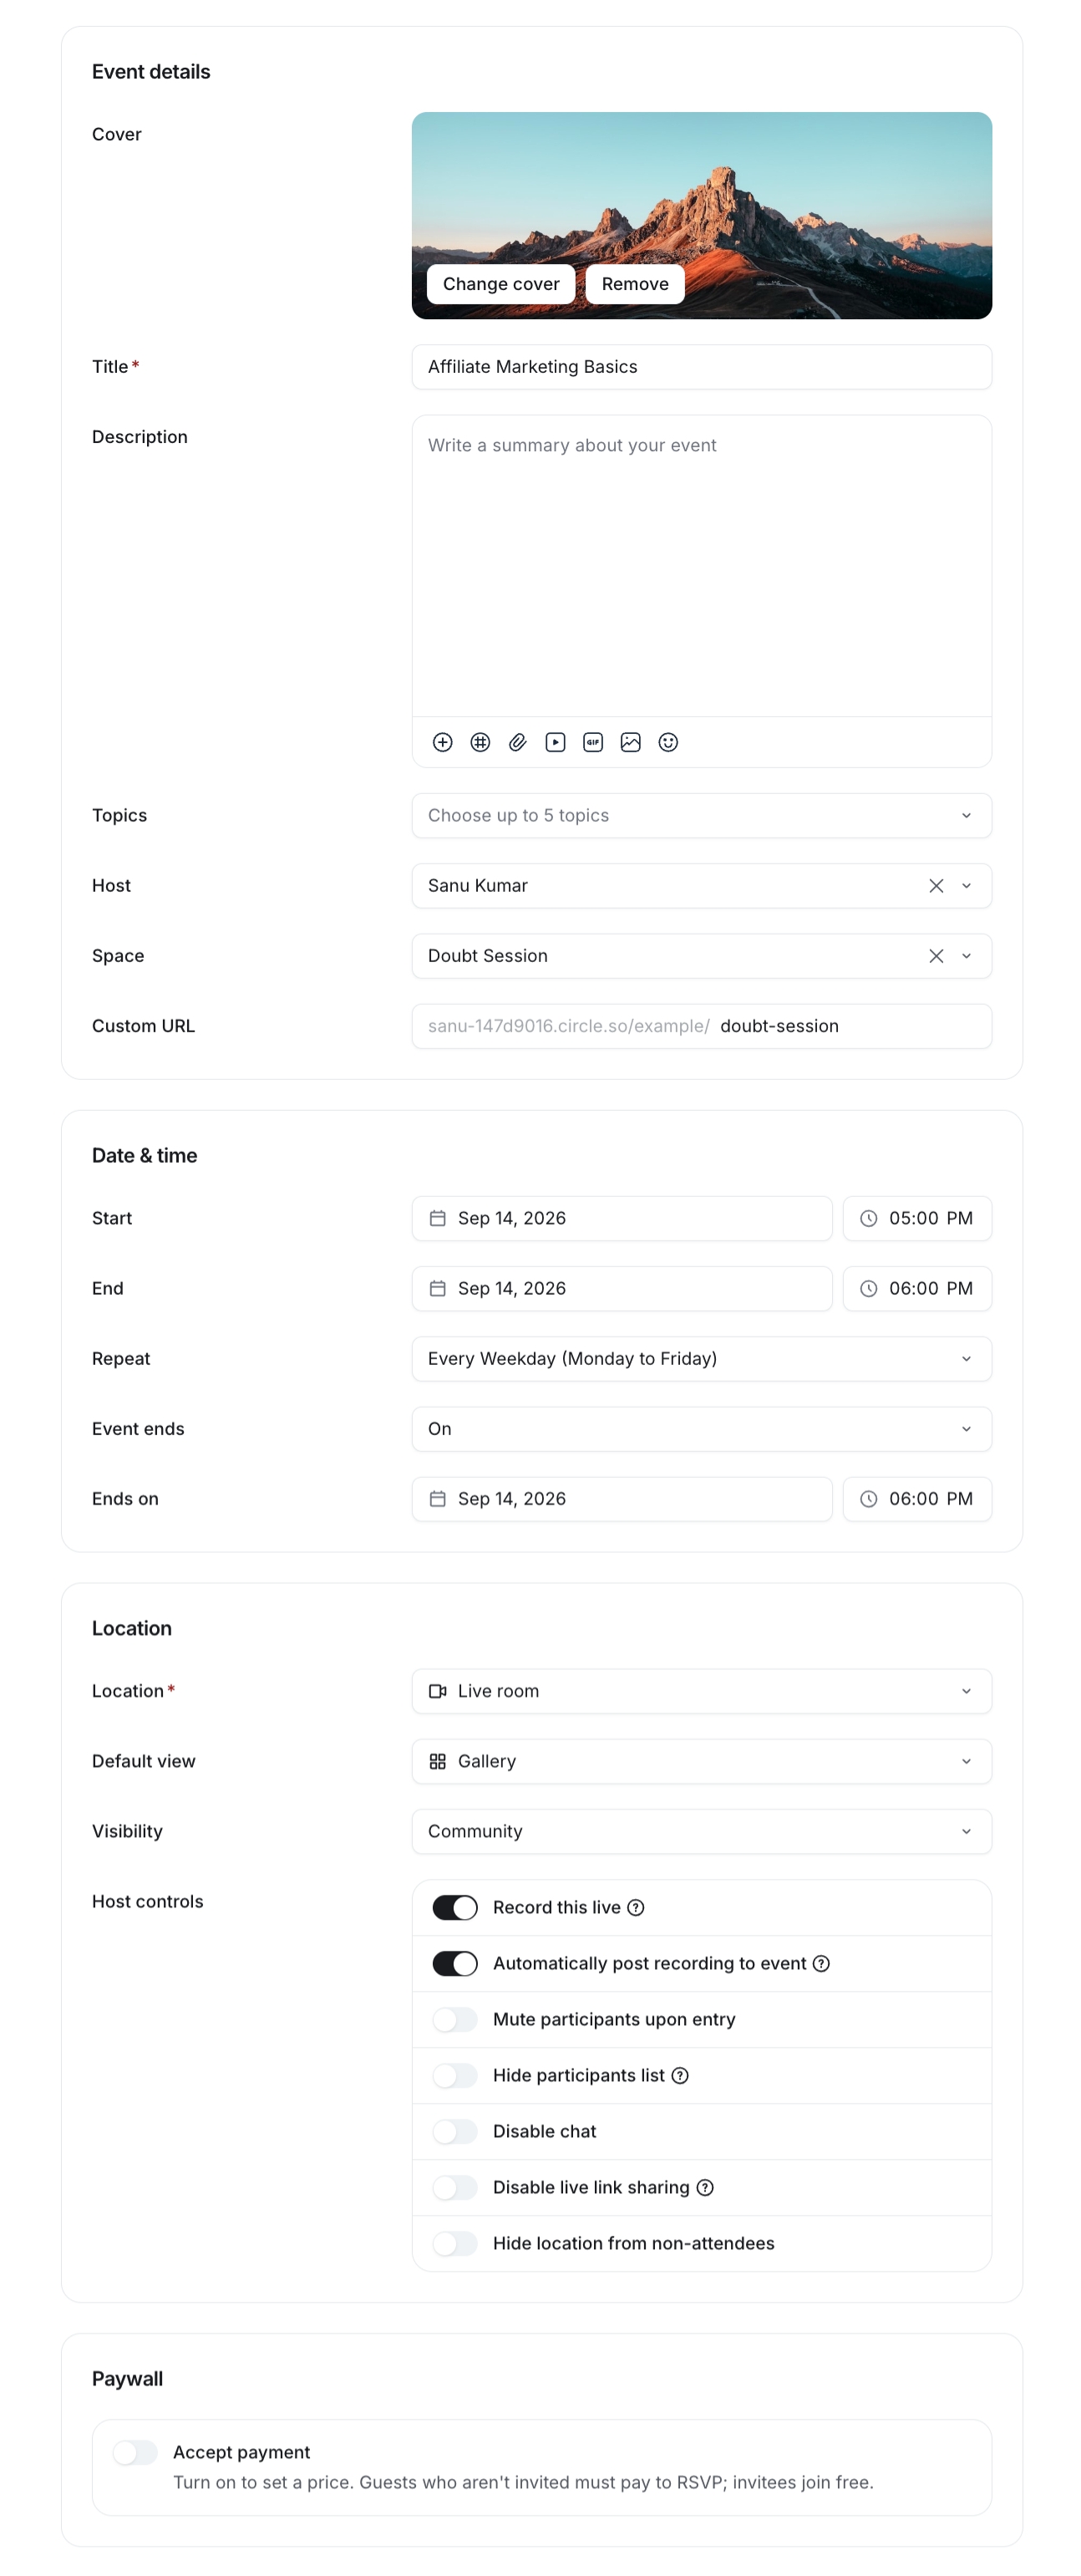Viewport: 1081px width, 2576px height.
Task: Open the emoji picker in description
Action: pyautogui.click(x=668, y=742)
